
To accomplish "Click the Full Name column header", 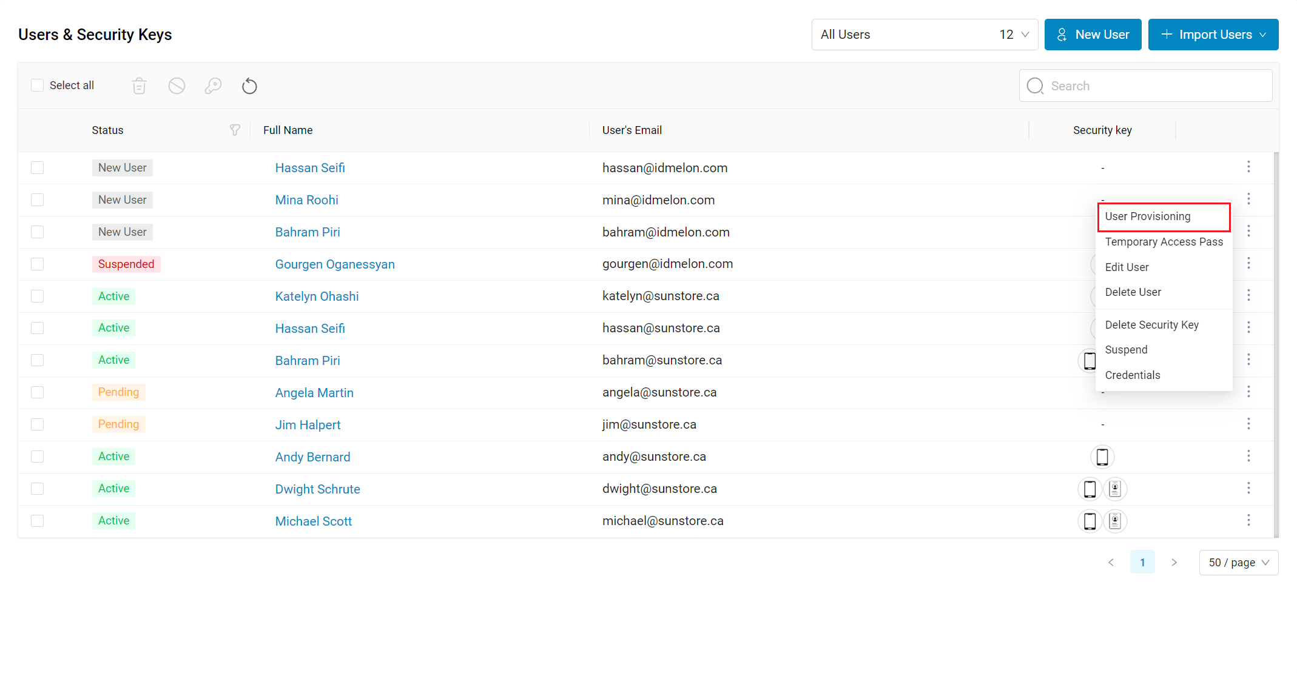I will tap(288, 130).
